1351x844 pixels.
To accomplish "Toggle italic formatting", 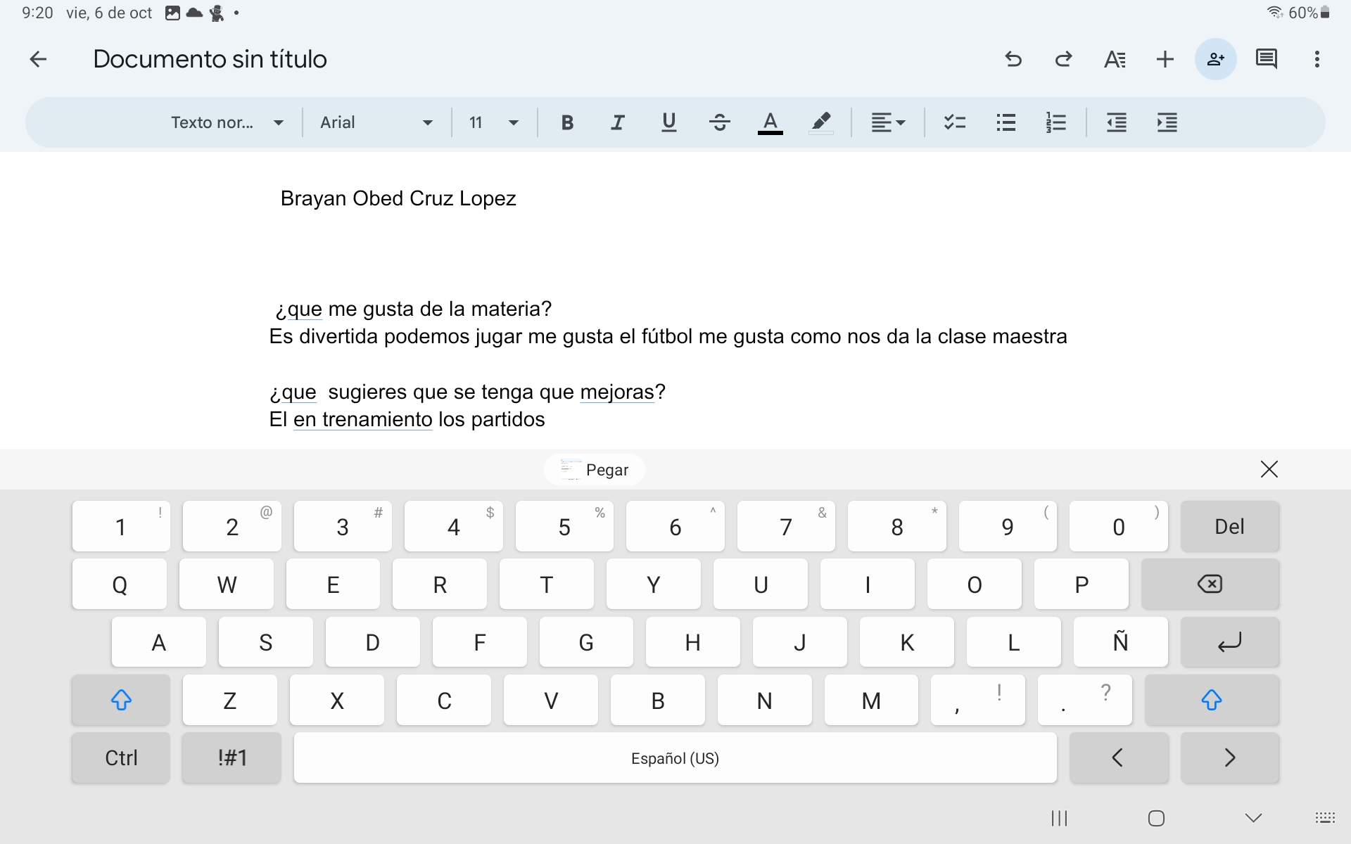I will (x=618, y=122).
